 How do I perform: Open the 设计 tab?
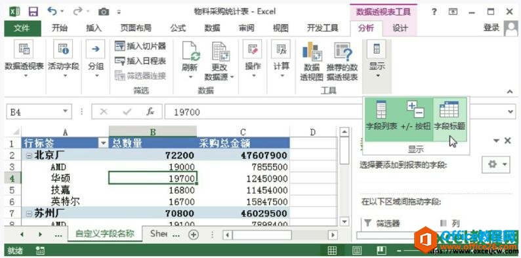point(400,28)
